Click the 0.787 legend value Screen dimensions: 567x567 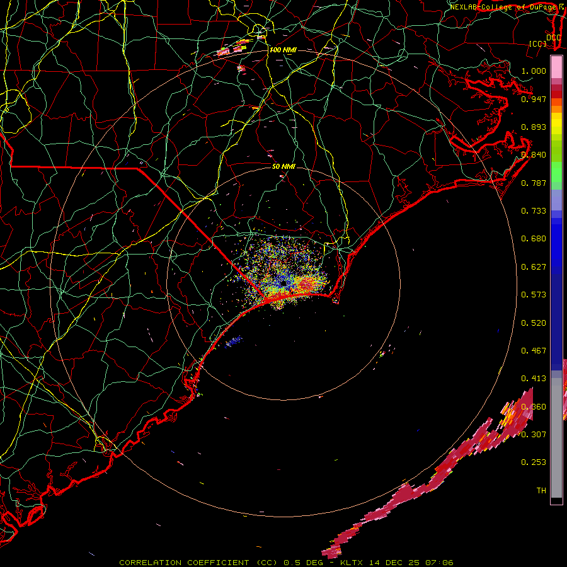tap(534, 183)
